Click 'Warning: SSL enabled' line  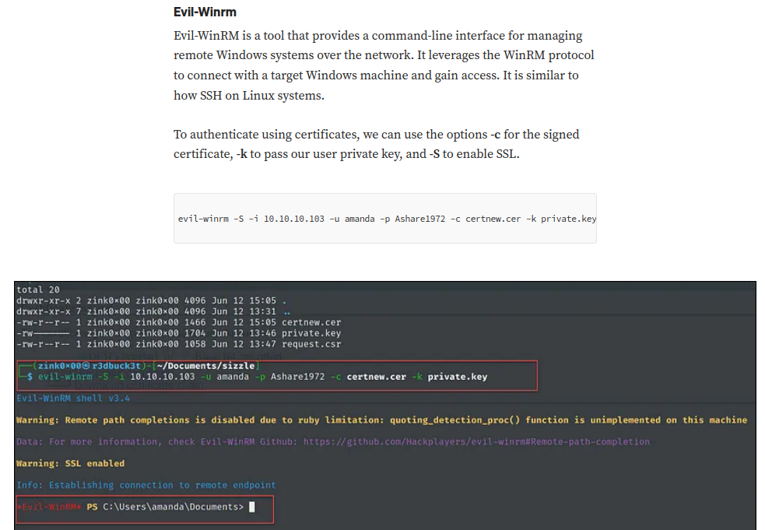pos(70,463)
